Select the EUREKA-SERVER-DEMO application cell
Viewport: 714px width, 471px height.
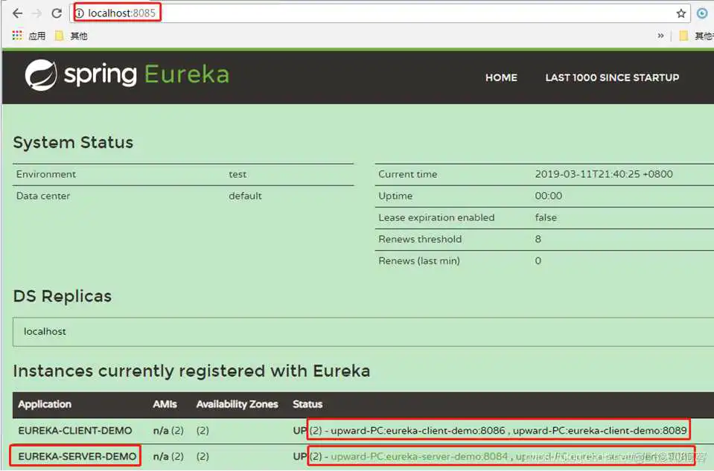coord(77,456)
